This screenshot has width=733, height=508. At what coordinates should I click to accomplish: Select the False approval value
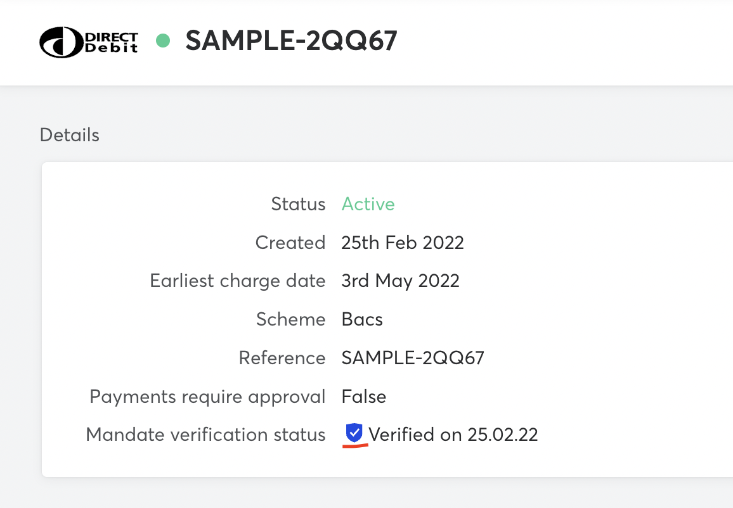click(364, 397)
